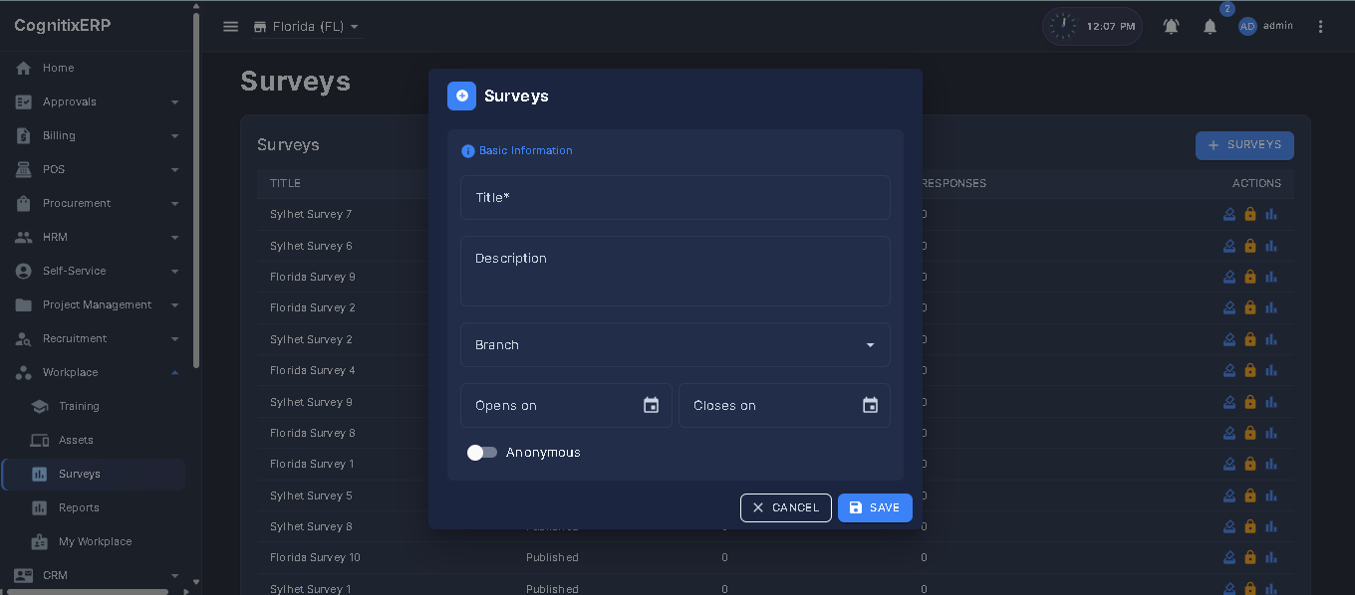Expand the CRM menu arrow

(175, 575)
